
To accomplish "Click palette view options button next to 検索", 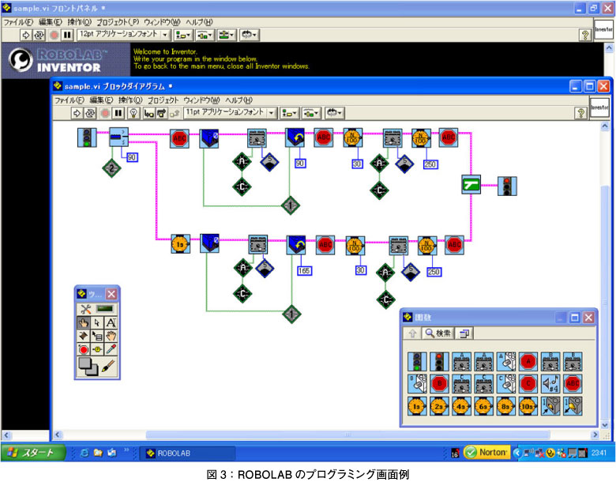I will click(464, 333).
